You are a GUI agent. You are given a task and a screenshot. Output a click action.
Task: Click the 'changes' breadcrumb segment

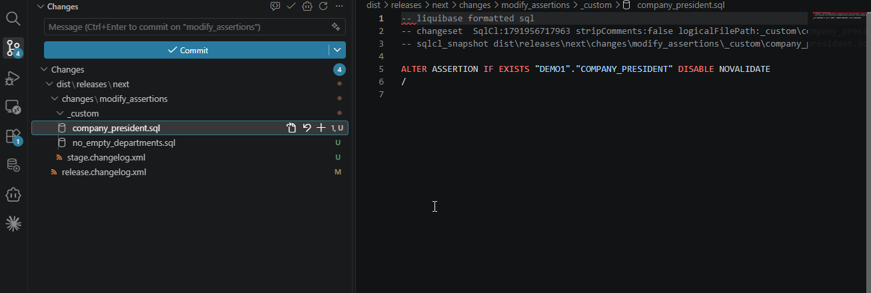[475, 5]
